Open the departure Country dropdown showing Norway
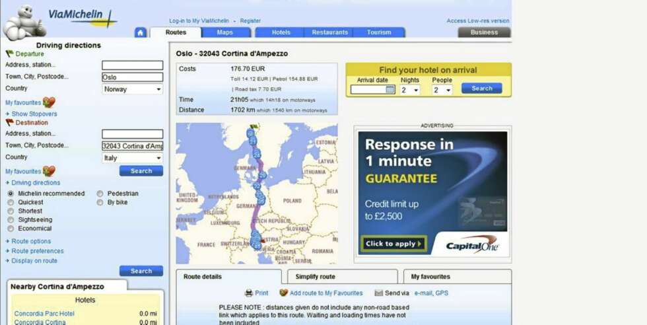Image resolution: width=647 pixels, height=325 pixels. [133, 89]
